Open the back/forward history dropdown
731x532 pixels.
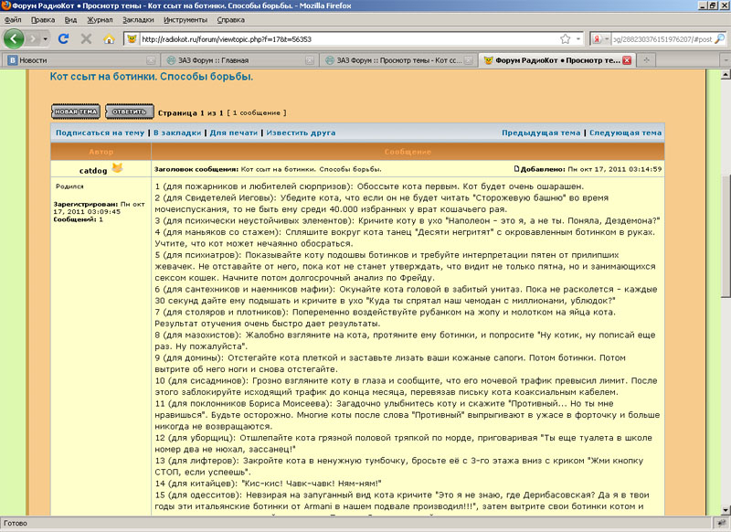pos(45,39)
